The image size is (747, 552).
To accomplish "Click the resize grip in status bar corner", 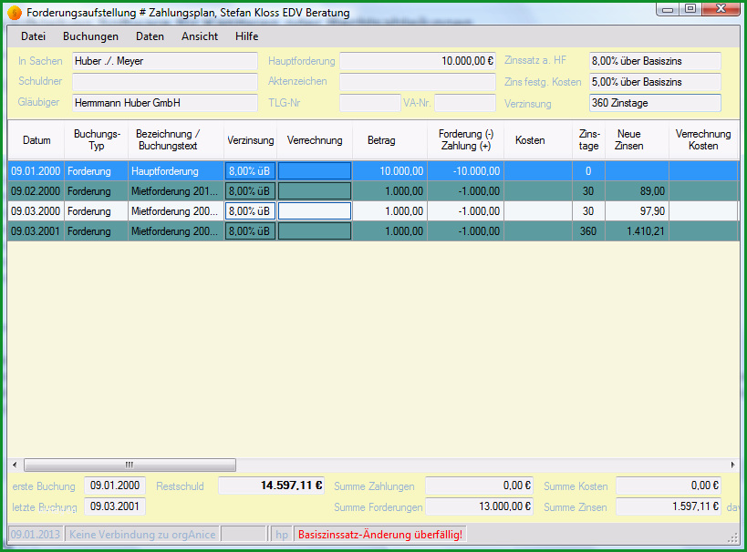I will [x=732, y=538].
